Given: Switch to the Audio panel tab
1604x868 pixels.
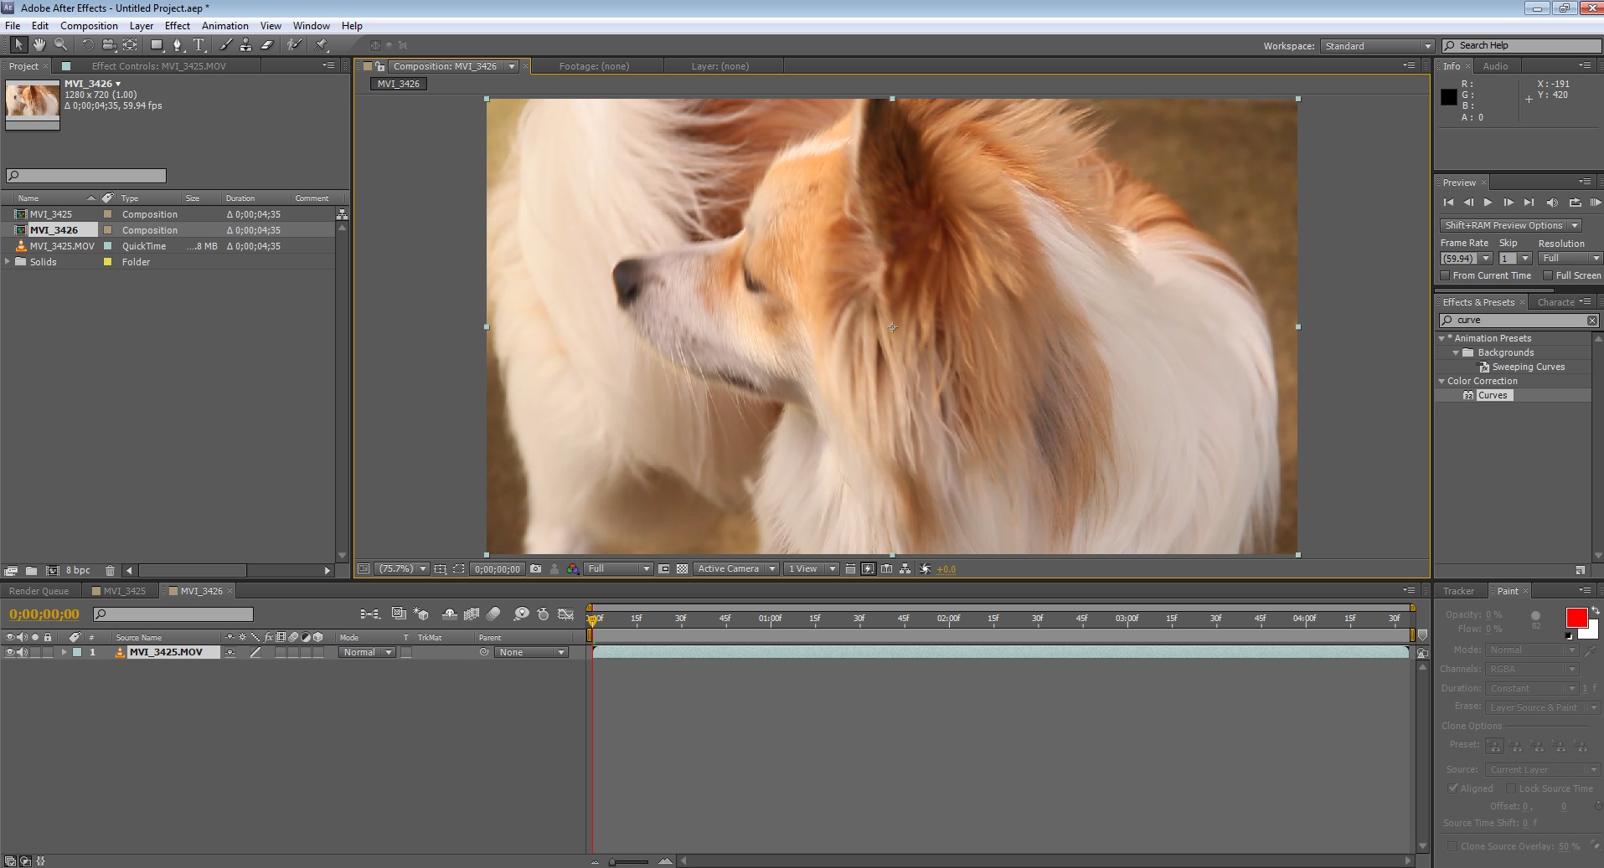Looking at the screenshot, I should coord(1495,66).
